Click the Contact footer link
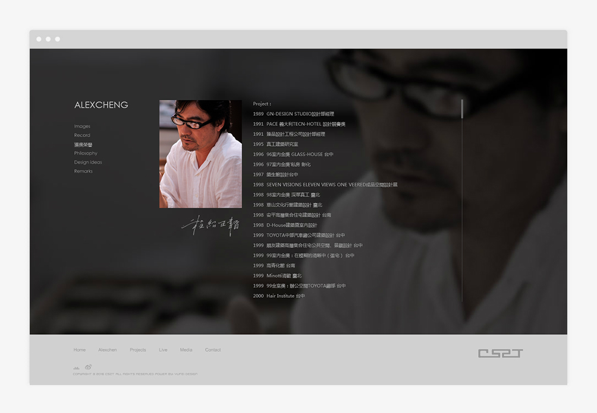 coord(213,350)
